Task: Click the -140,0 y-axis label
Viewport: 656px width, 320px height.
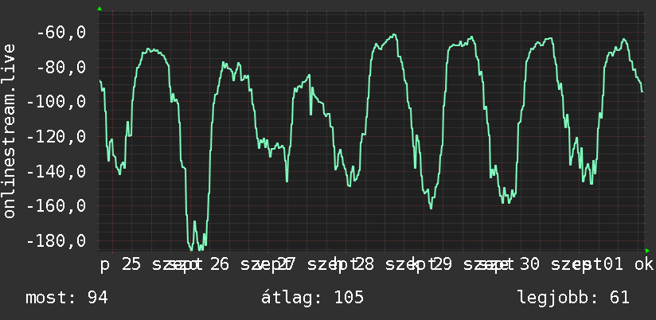Action: click(x=56, y=171)
